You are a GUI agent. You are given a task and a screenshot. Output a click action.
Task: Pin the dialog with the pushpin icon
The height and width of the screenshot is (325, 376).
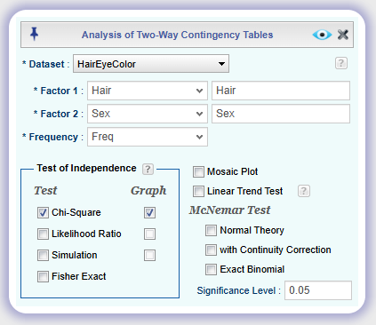[x=34, y=34]
